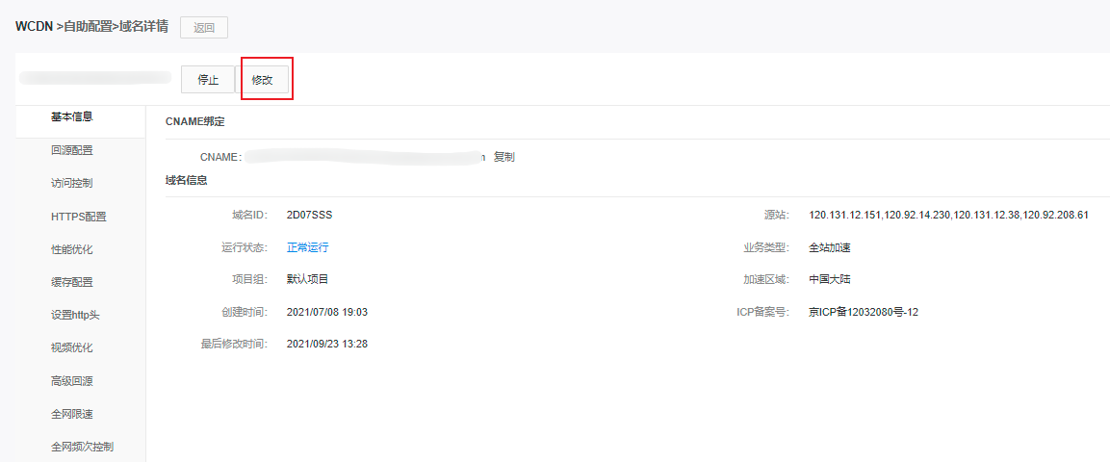
Task: Open the HTTPS配置 section
Action: (x=78, y=217)
